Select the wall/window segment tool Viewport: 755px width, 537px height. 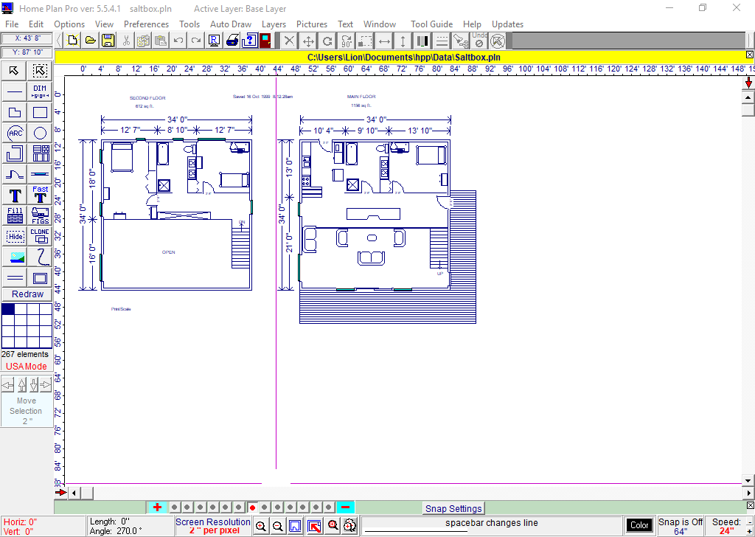click(40, 174)
